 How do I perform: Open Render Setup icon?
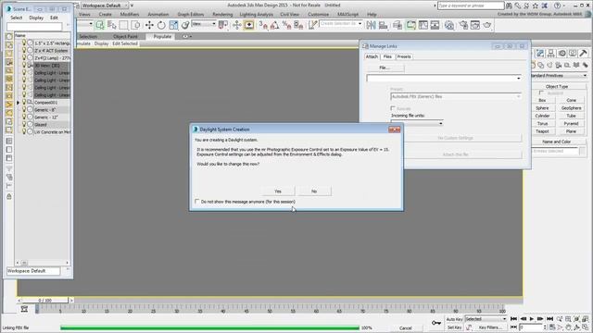coord(463,25)
